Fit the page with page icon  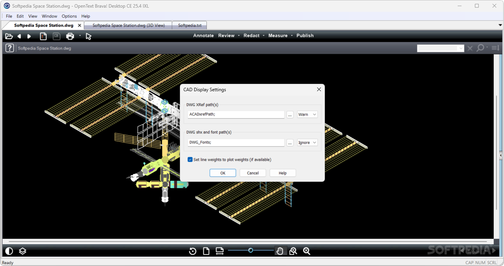(206, 251)
